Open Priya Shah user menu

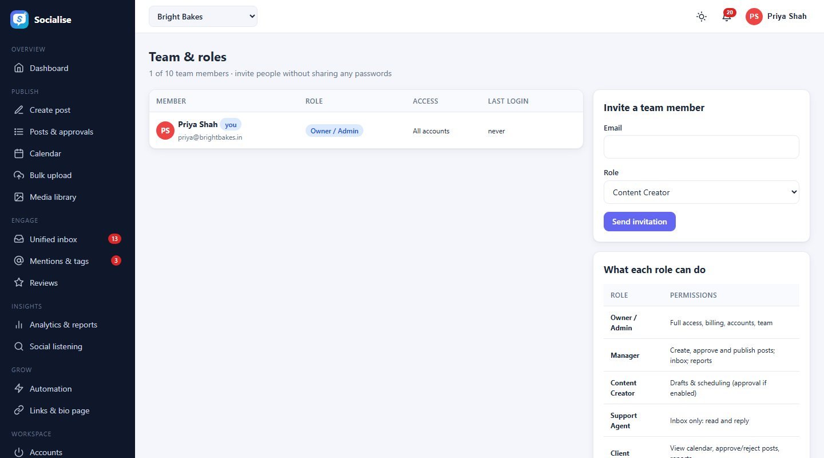pyautogui.click(x=776, y=17)
